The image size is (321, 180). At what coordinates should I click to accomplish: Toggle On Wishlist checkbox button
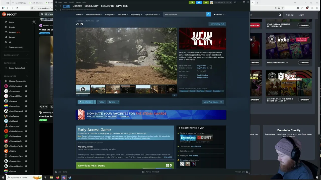click(x=85, y=102)
